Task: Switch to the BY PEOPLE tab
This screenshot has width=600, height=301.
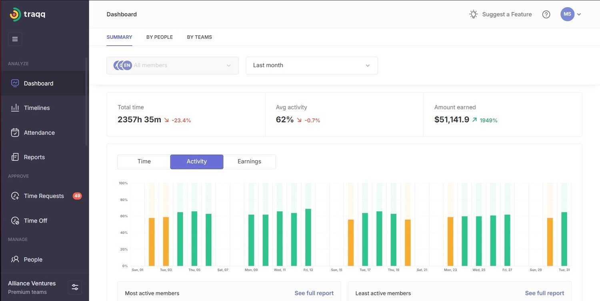Action: coord(159,36)
